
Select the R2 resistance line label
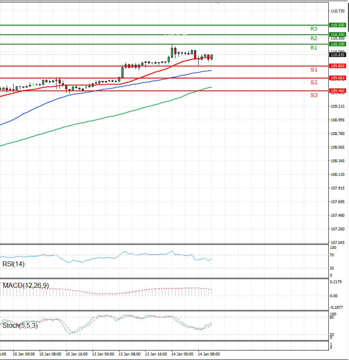314,38
